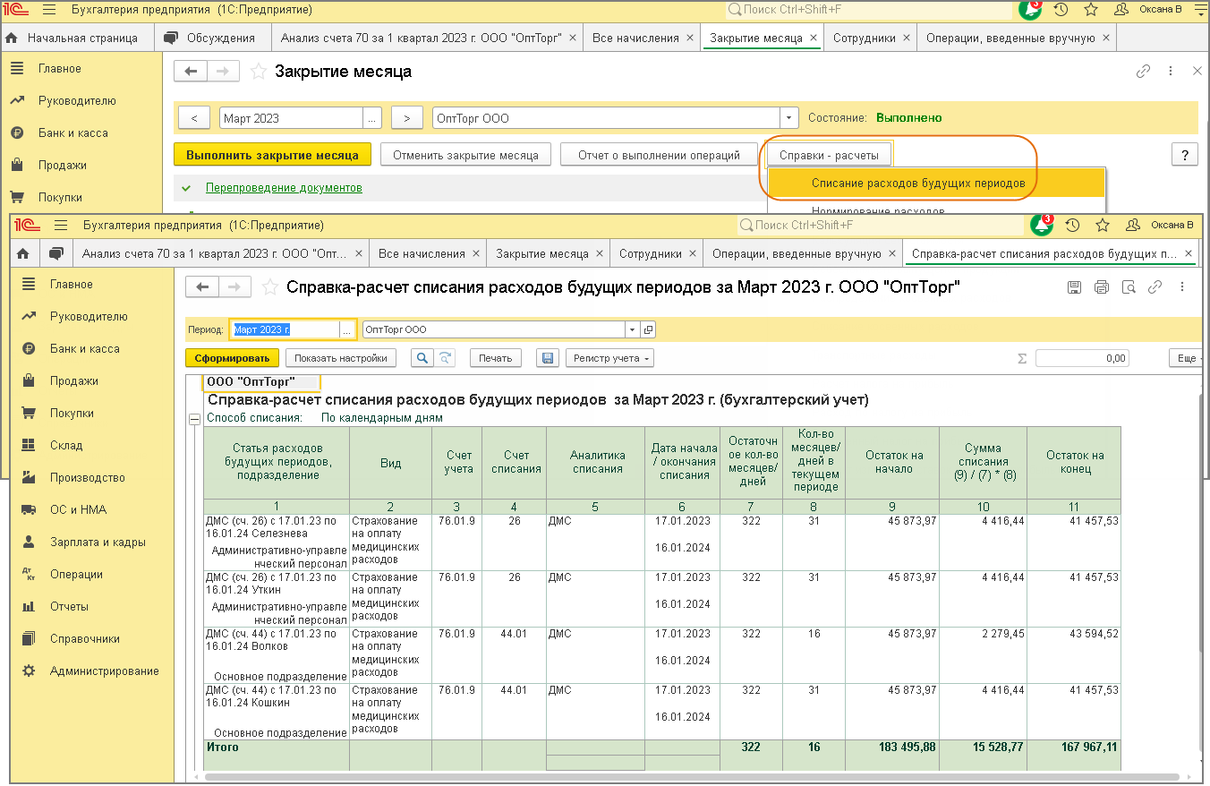Screen dimensions: 1210x786
Task: Click sigma sum icon in report toolbar
Action: pos(1022,358)
